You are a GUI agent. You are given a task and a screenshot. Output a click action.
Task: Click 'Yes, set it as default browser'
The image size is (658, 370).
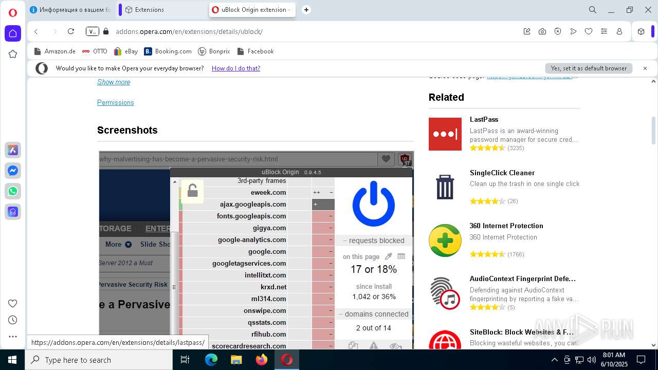pos(589,68)
